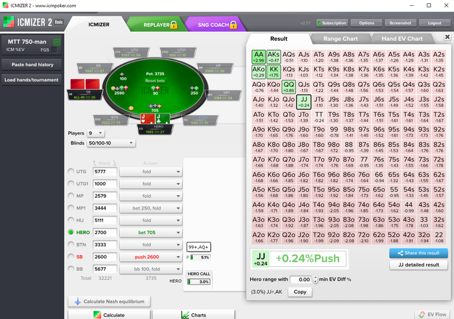454x319 pixels.
Task: Click the green N badge beside MTT 750-man
Action: coord(57,42)
